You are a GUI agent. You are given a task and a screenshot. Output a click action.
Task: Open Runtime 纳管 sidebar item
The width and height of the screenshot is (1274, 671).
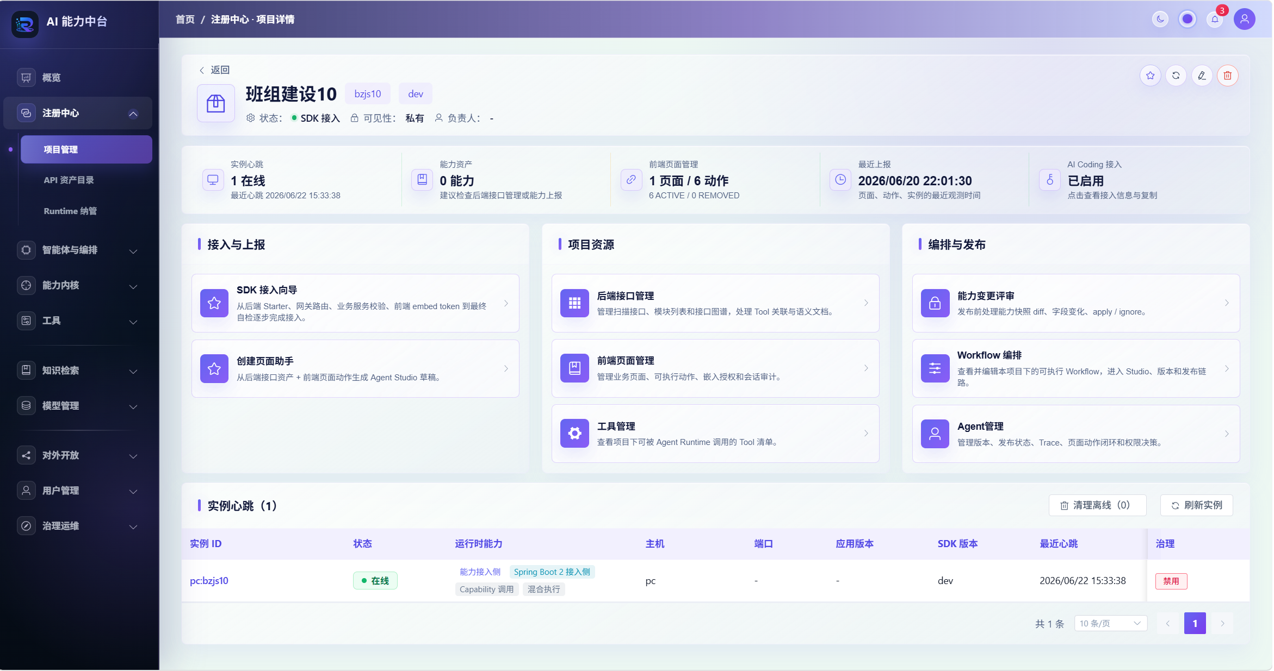point(86,211)
